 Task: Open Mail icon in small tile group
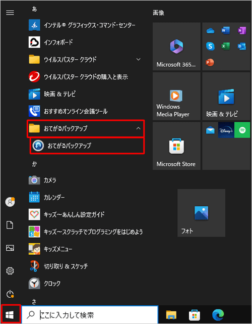210,130
